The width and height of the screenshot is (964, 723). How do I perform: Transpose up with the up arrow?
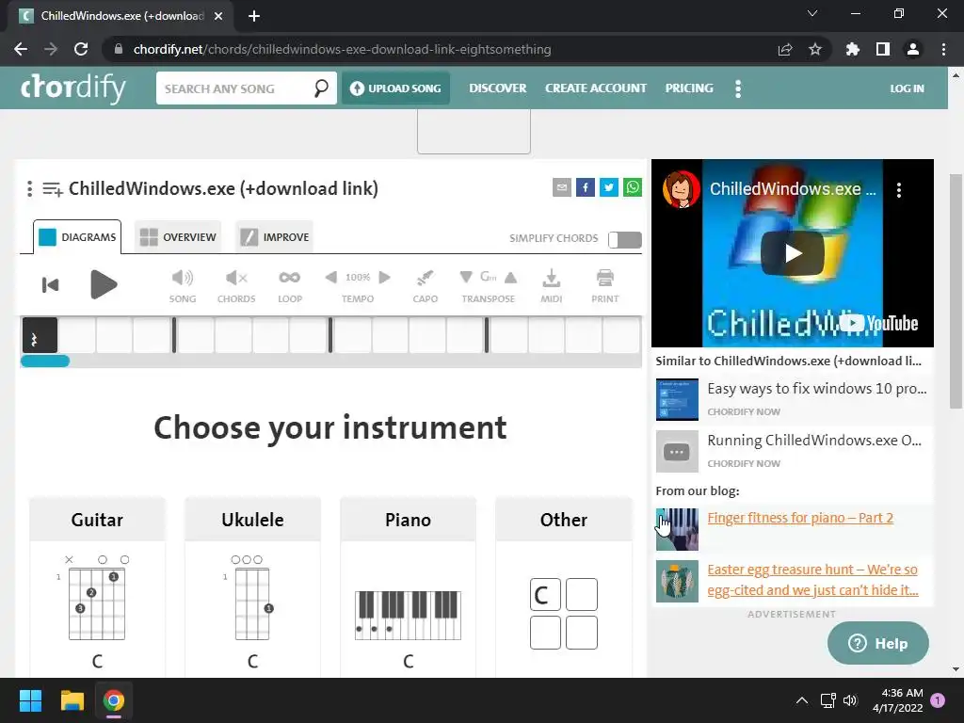pos(510,278)
